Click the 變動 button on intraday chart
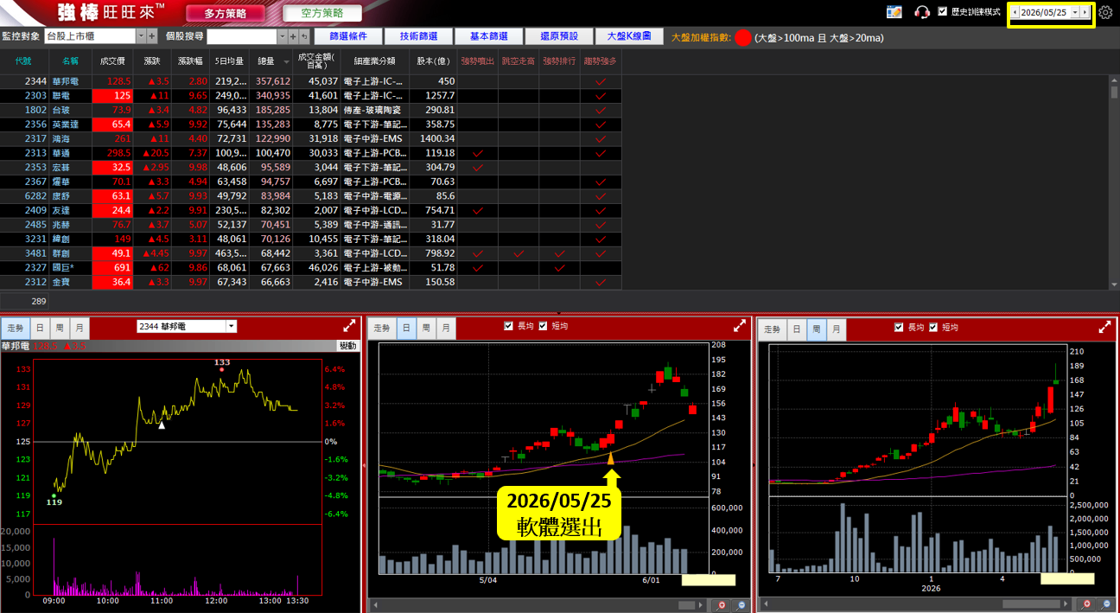Viewport: 1120px width, 613px height. [x=348, y=346]
